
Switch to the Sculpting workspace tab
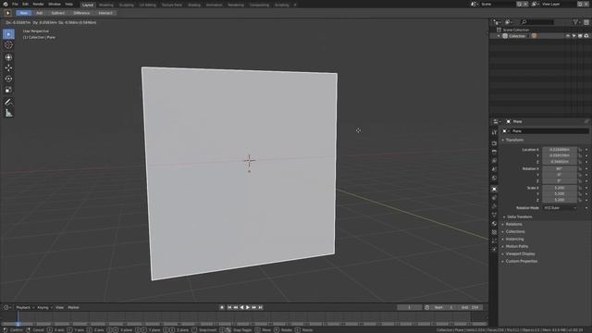127,5
